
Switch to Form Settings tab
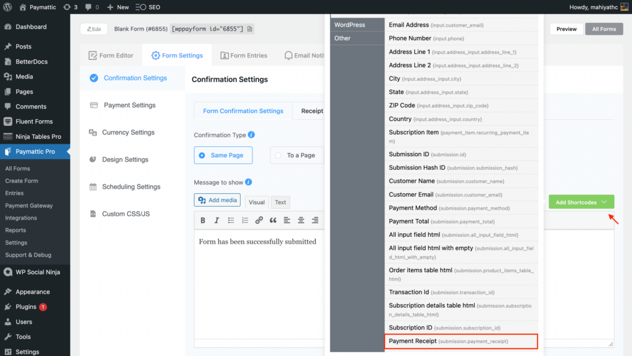(177, 55)
